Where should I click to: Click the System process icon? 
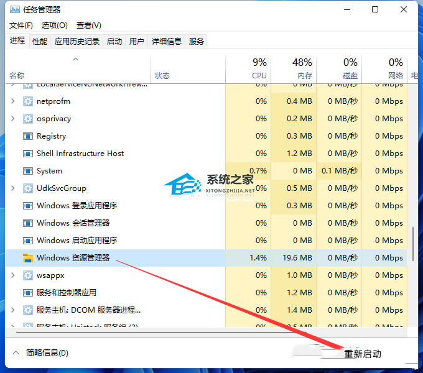click(28, 171)
